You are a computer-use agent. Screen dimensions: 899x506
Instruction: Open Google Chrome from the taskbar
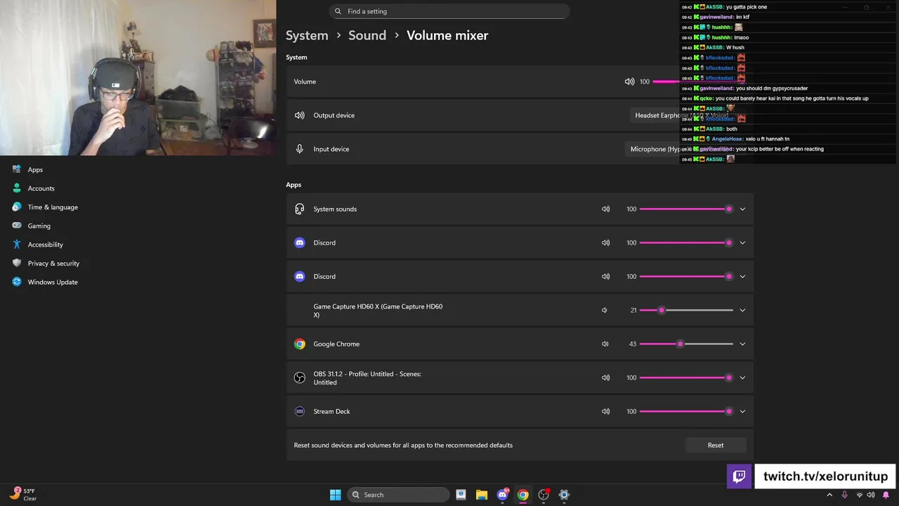pos(523,495)
